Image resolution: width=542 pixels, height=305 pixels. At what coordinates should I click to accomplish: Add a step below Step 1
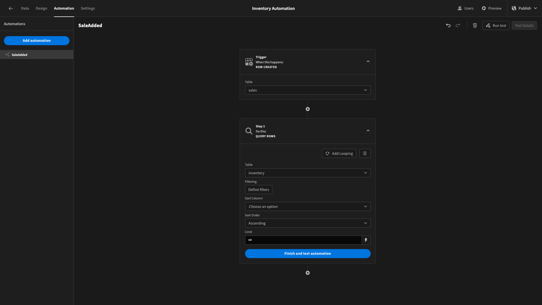coord(308,273)
